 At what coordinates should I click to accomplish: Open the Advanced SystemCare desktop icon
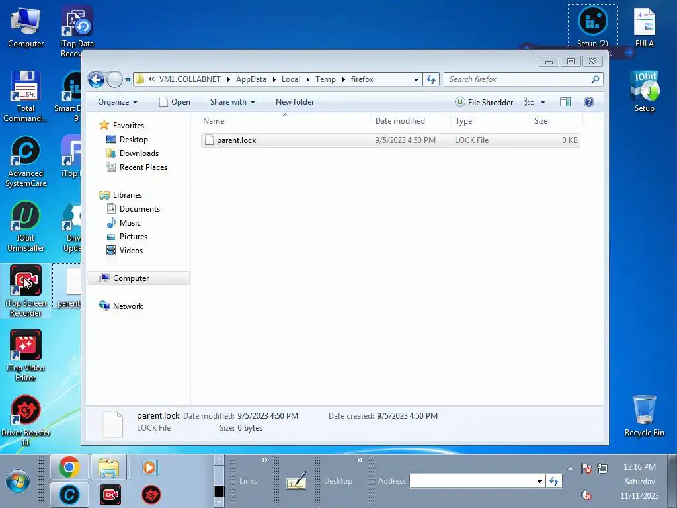pyautogui.click(x=26, y=161)
